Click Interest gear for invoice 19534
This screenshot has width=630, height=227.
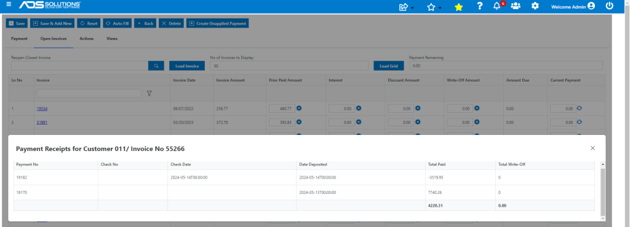pos(359,108)
